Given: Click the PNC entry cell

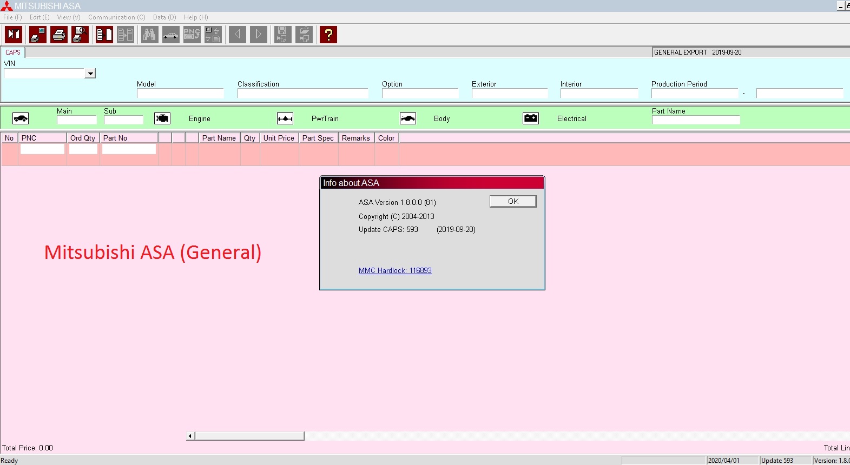Looking at the screenshot, I should [x=42, y=149].
